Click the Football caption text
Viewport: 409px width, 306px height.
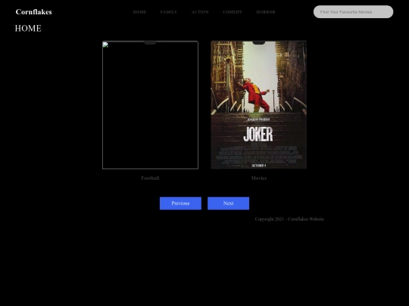click(x=150, y=178)
